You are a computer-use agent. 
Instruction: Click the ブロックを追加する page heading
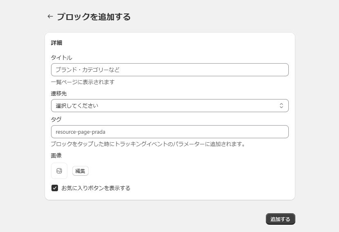(94, 17)
